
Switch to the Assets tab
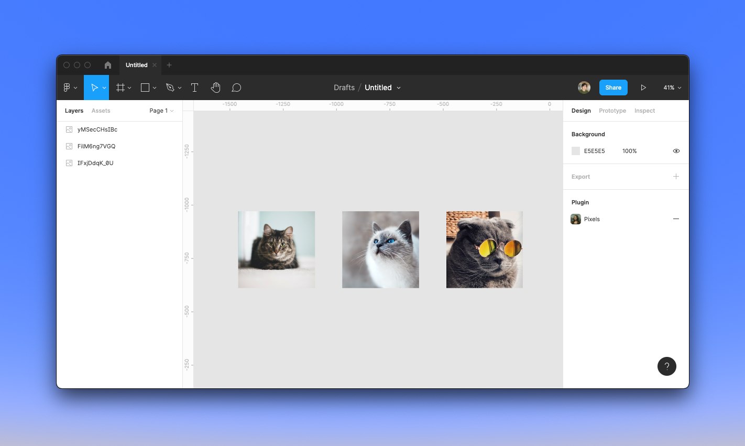(x=101, y=111)
